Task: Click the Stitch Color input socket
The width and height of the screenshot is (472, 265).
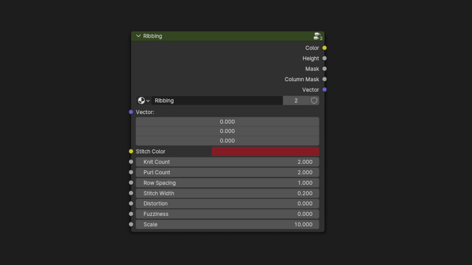Action: 131,151
